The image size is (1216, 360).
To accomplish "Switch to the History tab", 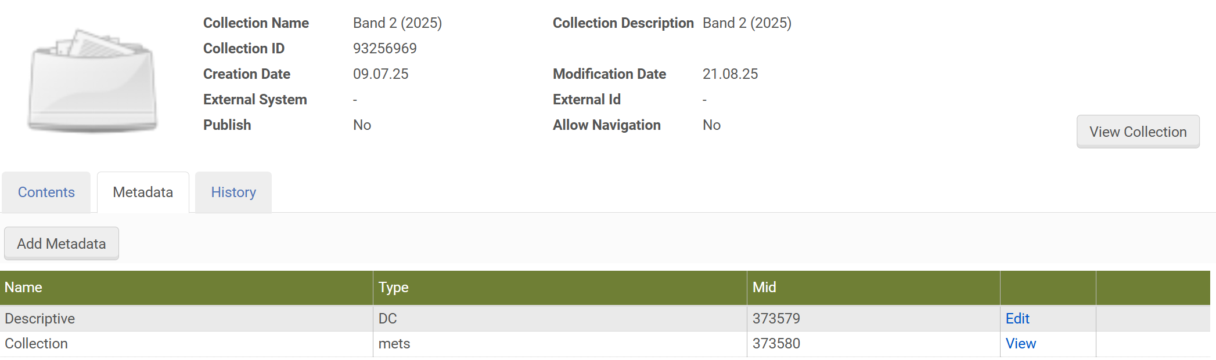I will pyautogui.click(x=233, y=192).
